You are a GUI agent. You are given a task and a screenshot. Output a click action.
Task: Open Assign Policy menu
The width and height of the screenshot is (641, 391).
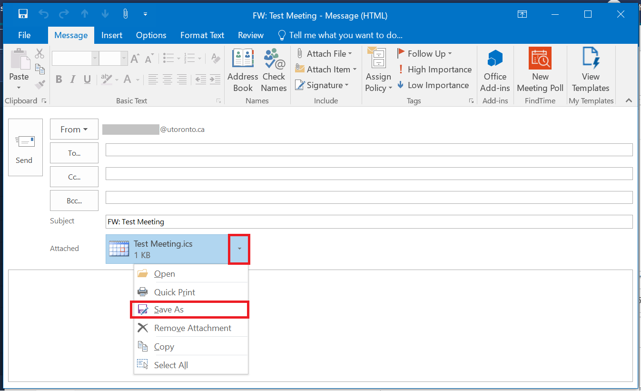click(378, 70)
